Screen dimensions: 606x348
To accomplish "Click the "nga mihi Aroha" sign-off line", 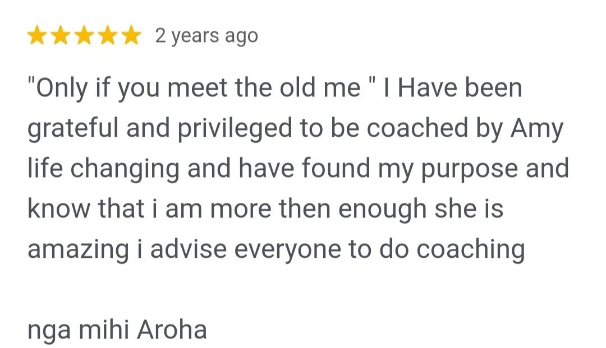I will pyautogui.click(x=117, y=330).
